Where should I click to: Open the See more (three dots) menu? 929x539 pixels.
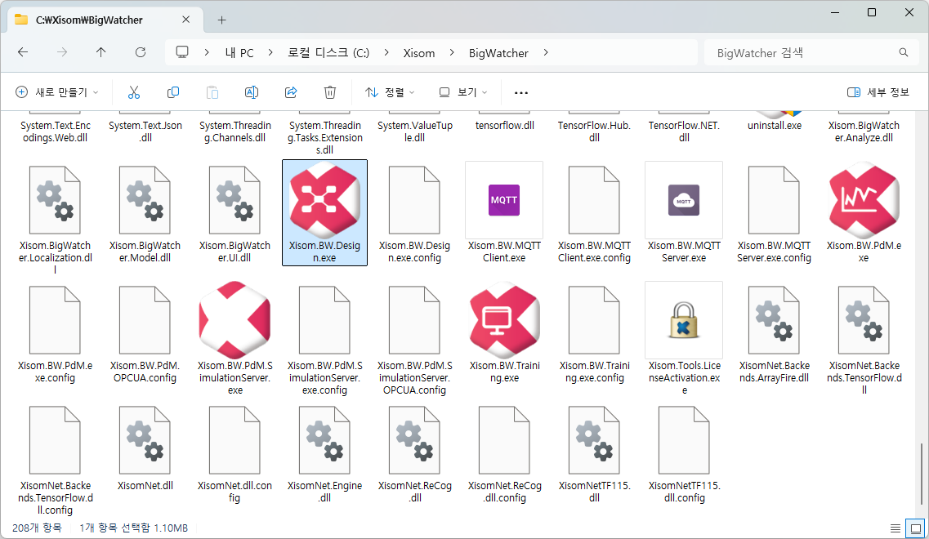point(520,92)
